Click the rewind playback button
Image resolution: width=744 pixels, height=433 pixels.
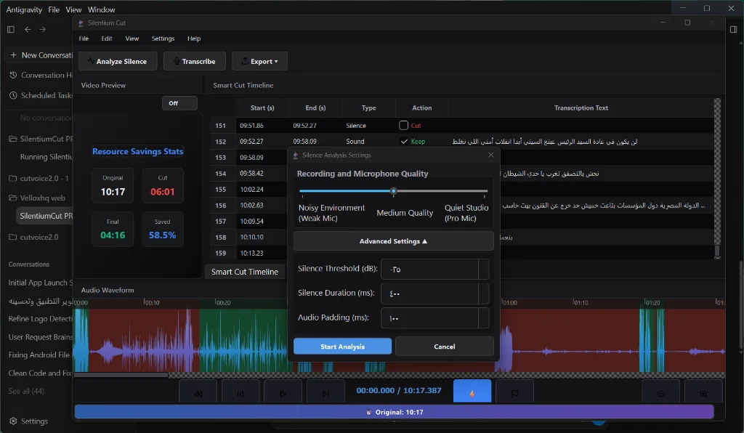[198, 393]
